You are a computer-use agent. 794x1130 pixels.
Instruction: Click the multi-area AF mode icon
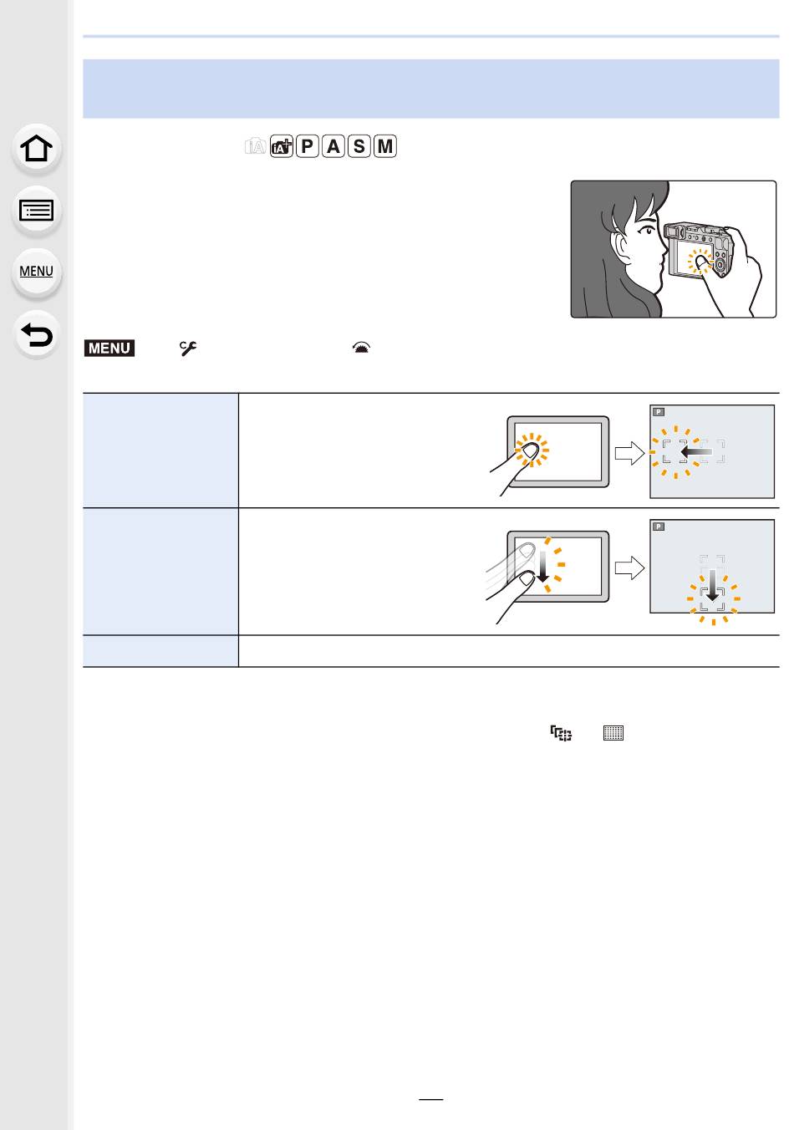coord(561,734)
